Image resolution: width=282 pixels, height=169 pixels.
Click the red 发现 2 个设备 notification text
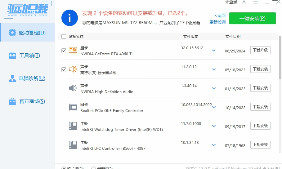click(135, 13)
